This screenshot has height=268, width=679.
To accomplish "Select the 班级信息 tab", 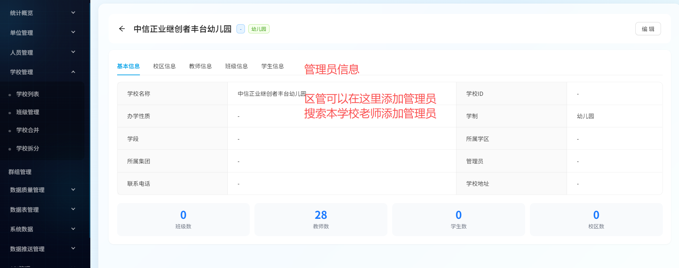I will click(236, 66).
